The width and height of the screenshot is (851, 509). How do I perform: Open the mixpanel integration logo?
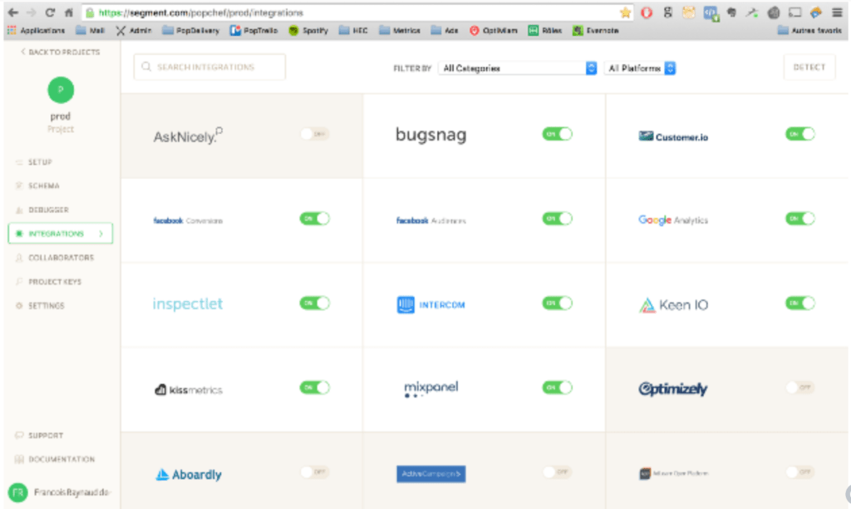click(431, 388)
